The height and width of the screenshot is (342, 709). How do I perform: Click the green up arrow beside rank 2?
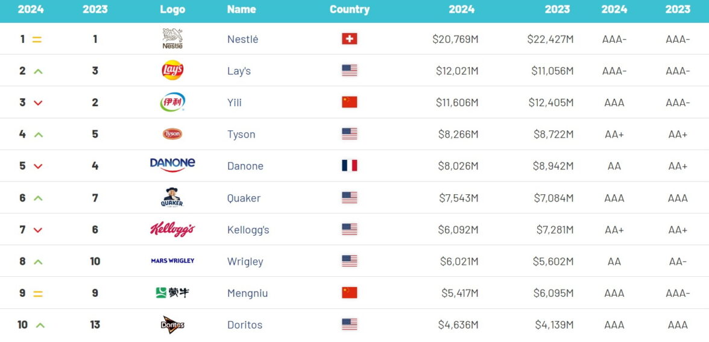pos(38,71)
